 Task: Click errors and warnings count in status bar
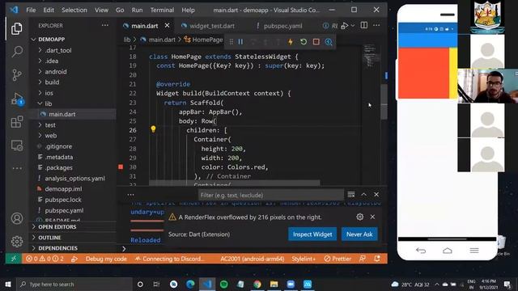(x=46, y=259)
